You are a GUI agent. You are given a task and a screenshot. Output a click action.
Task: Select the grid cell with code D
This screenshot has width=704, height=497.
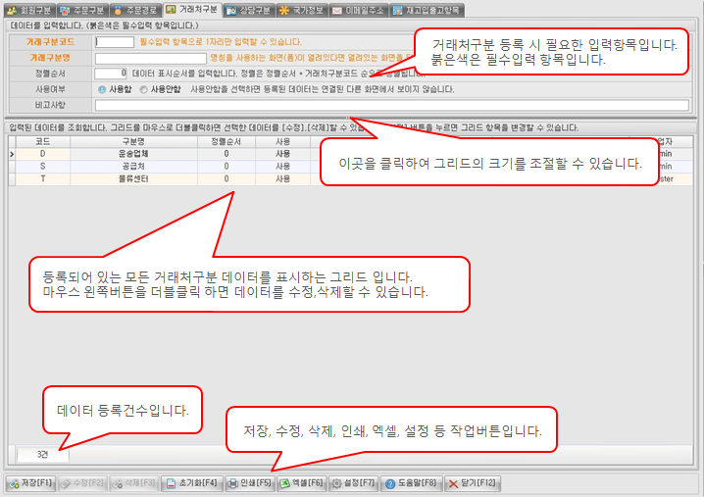point(43,154)
